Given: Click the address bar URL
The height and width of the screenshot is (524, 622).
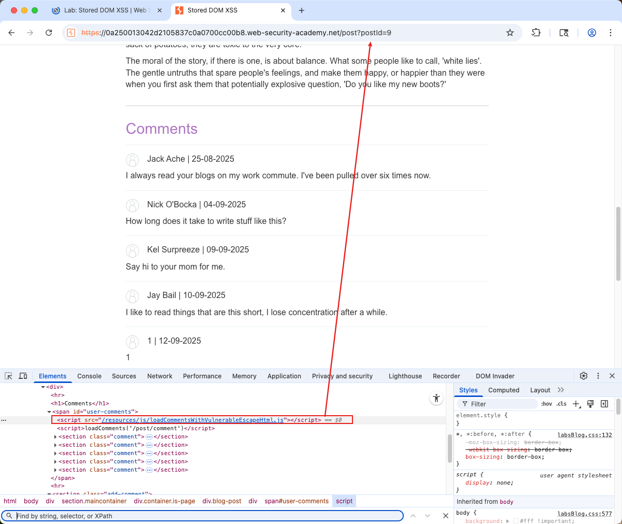Looking at the screenshot, I should (236, 33).
